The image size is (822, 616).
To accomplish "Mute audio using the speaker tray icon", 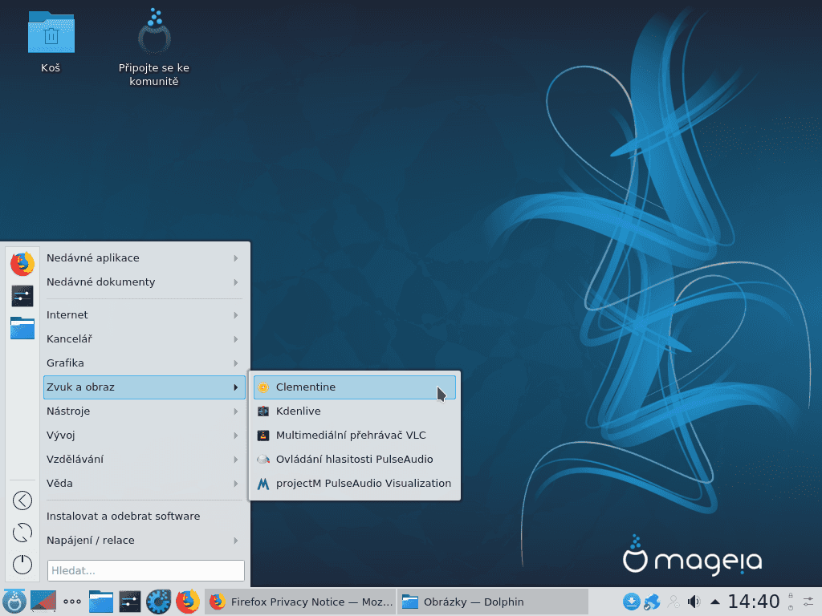I will pyautogui.click(x=694, y=601).
